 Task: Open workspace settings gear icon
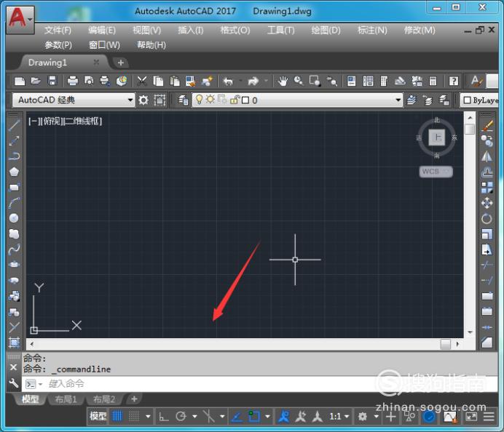[x=143, y=100]
